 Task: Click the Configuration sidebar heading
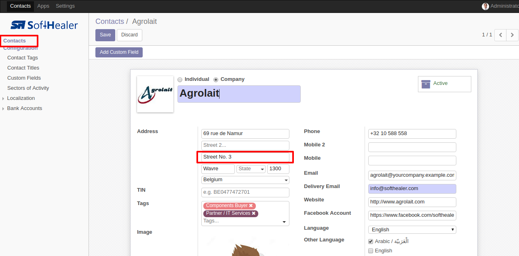pos(21,48)
